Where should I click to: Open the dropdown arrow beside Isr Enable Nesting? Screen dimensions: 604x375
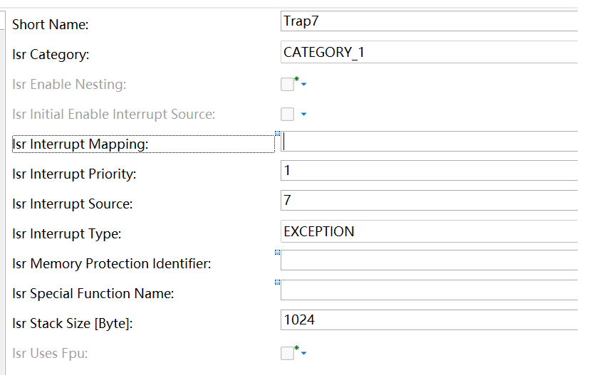pyautogui.click(x=303, y=84)
